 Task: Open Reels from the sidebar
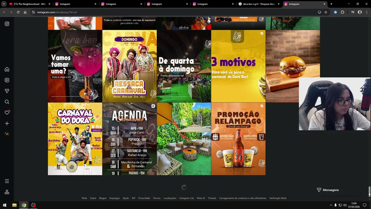pyautogui.click(x=7, y=80)
